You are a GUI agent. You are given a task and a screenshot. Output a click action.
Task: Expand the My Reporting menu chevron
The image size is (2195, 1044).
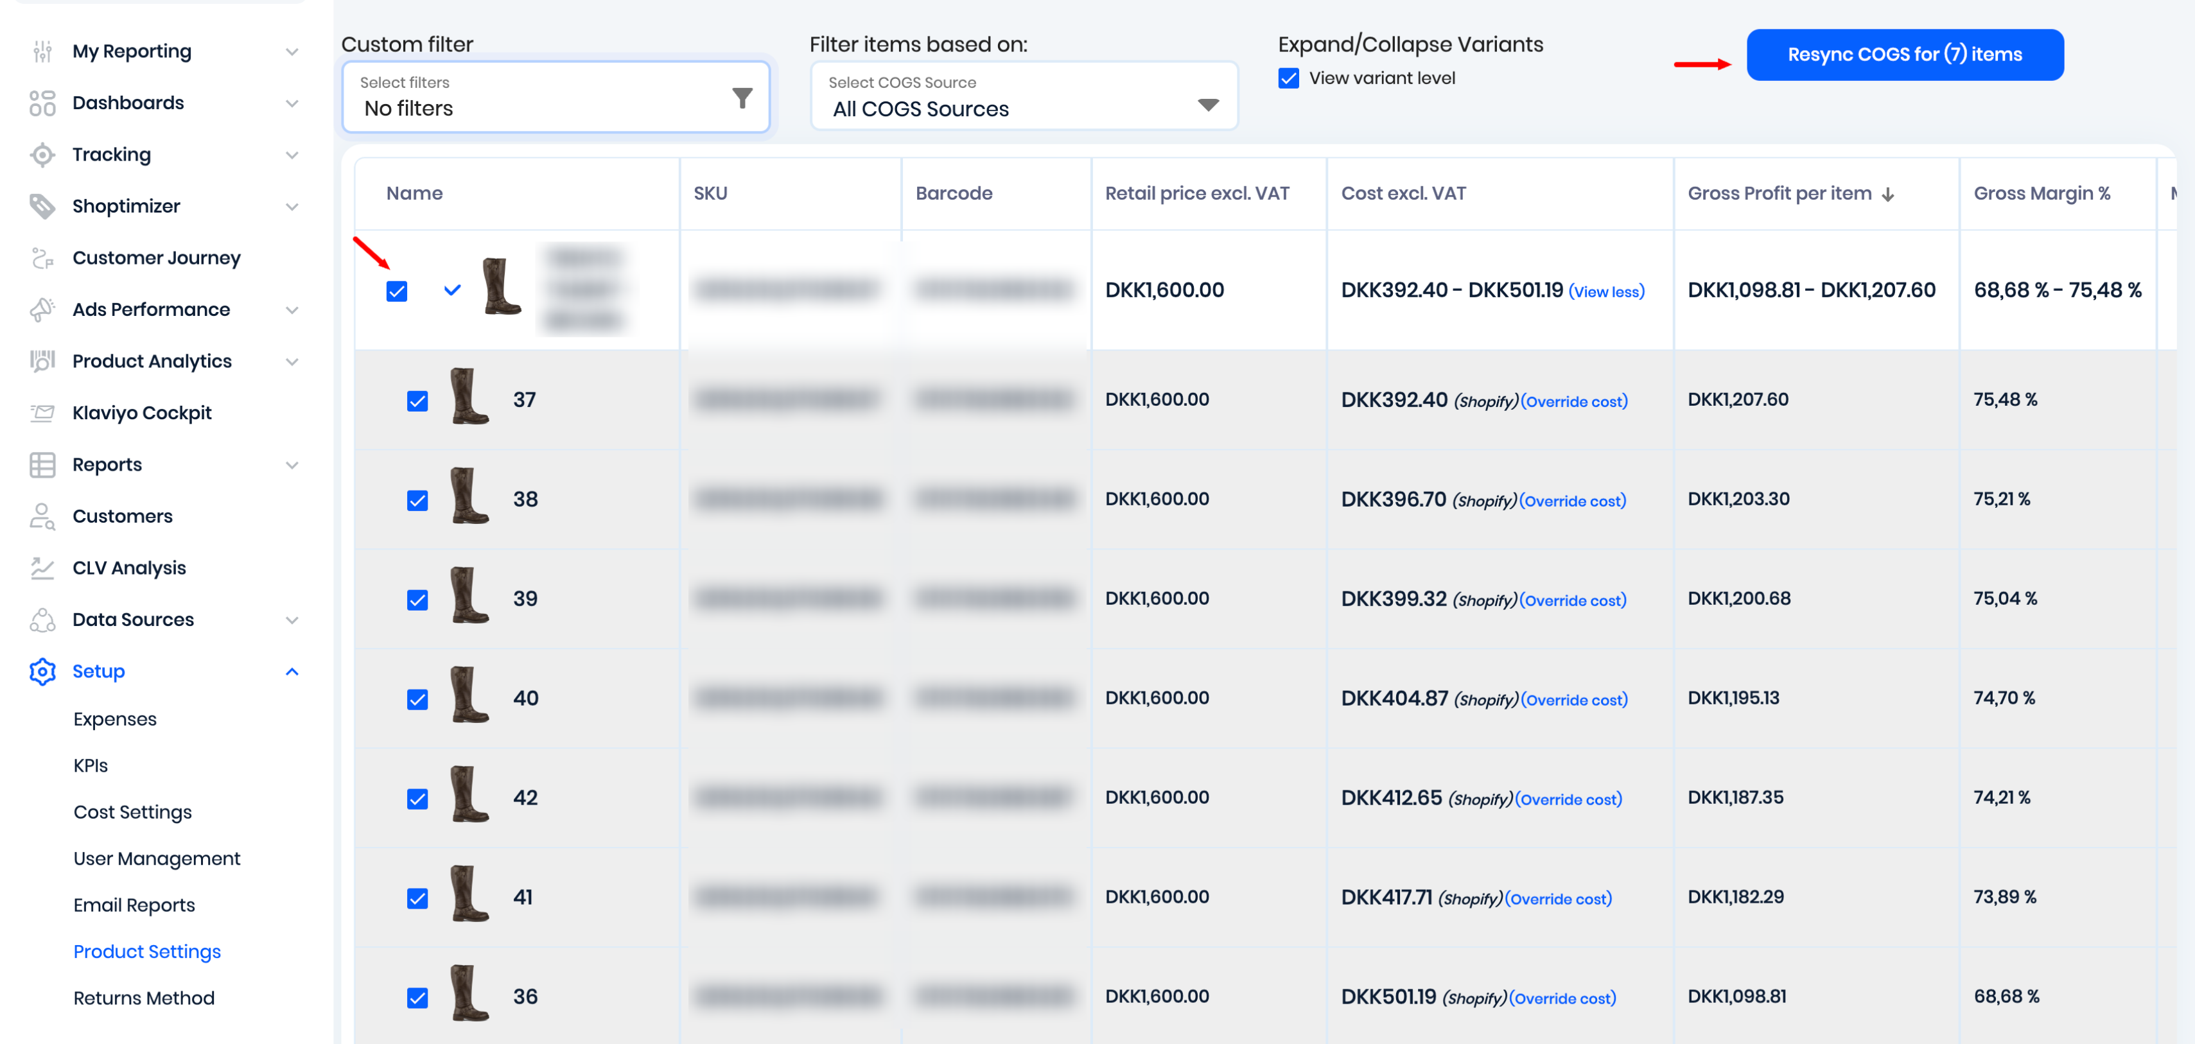(x=292, y=52)
